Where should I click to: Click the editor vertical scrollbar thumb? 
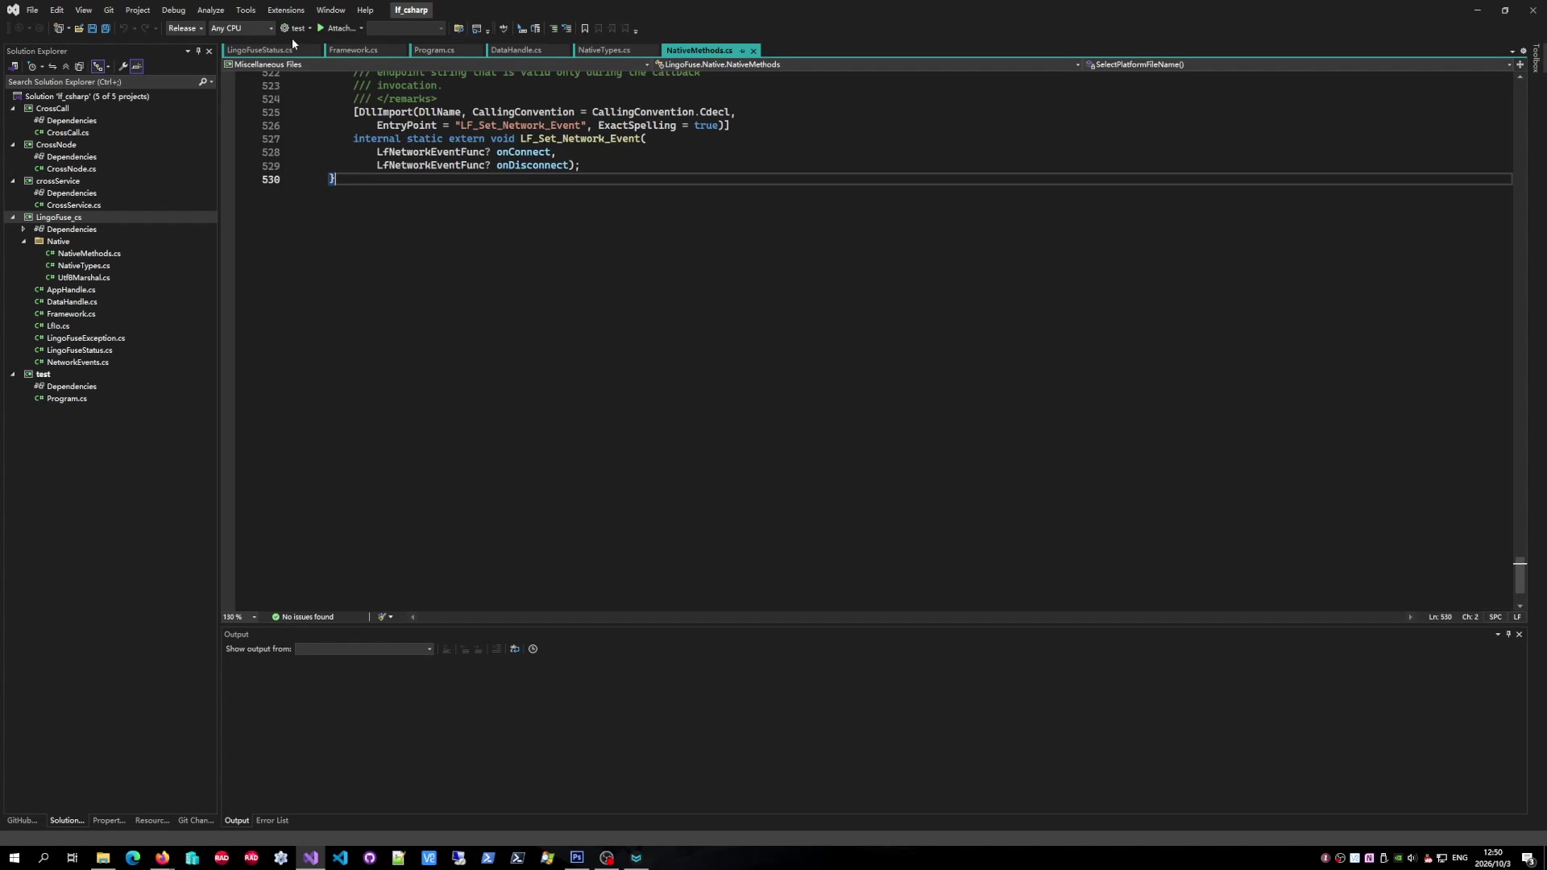tap(1520, 577)
